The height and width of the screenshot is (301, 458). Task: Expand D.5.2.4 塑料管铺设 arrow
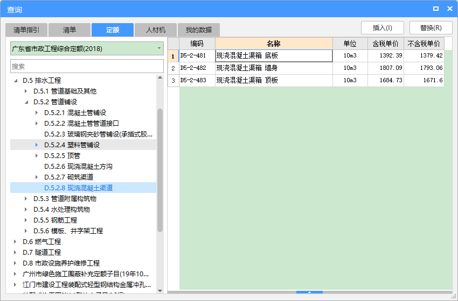(x=37, y=145)
